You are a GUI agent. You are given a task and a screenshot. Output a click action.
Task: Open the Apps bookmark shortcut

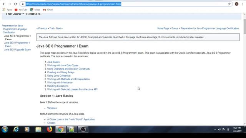[x=7, y=10]
